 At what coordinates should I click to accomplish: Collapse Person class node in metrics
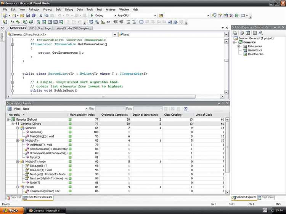click(x=18, y=187)
